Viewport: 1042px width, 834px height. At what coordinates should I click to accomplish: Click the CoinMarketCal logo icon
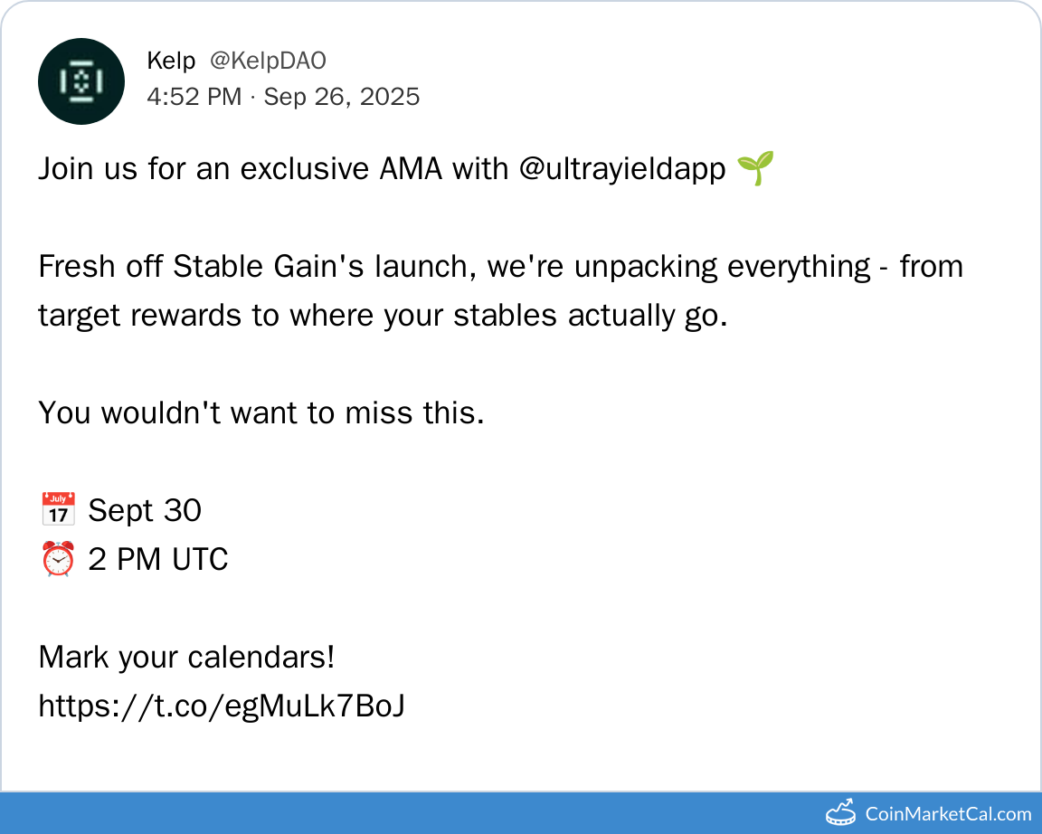click(x=840, y=812)
